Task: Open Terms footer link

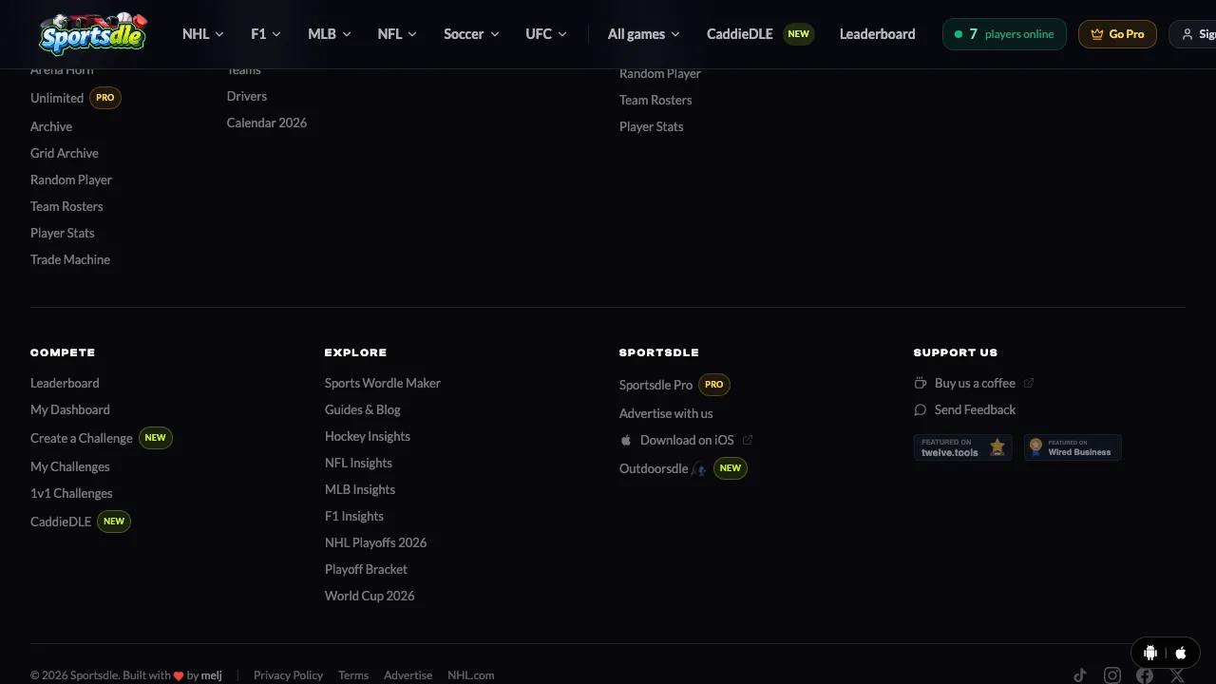Action: click(x=353, y=675)
